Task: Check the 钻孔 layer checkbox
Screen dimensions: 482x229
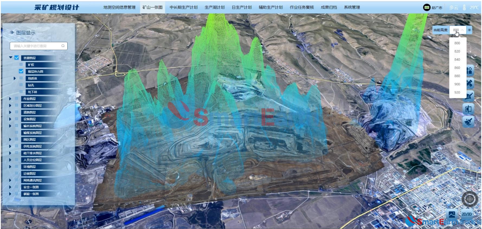Action: tap(21, 85)
